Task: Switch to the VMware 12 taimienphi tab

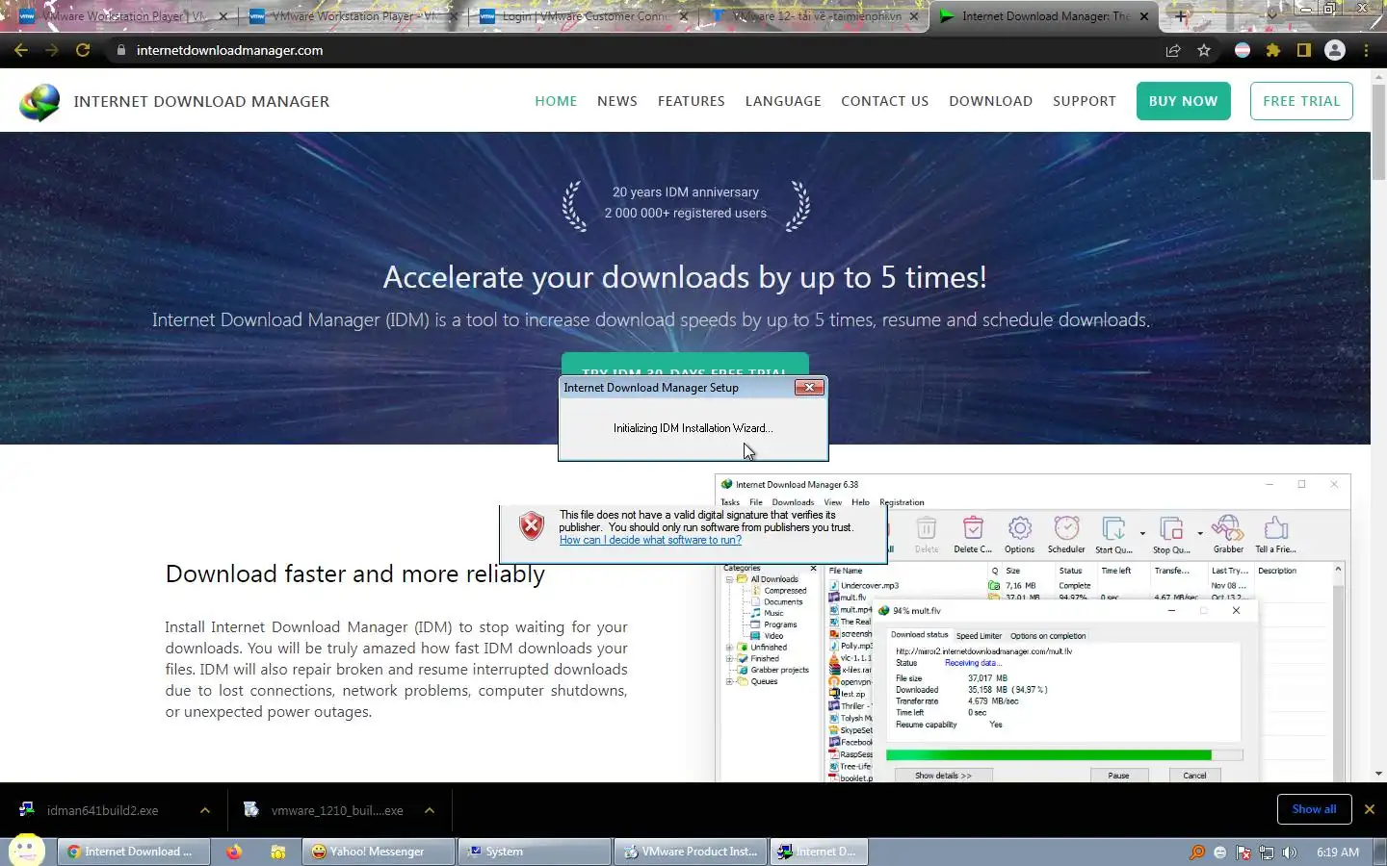Action: tap(814, 16)
